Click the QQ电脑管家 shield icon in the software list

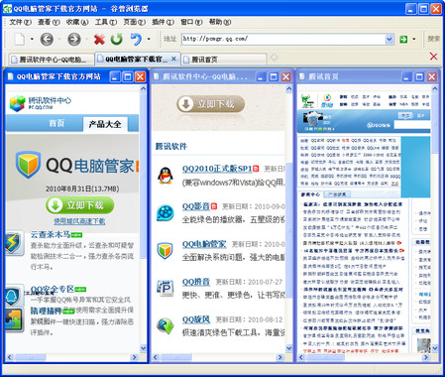[x=165, y=250]
